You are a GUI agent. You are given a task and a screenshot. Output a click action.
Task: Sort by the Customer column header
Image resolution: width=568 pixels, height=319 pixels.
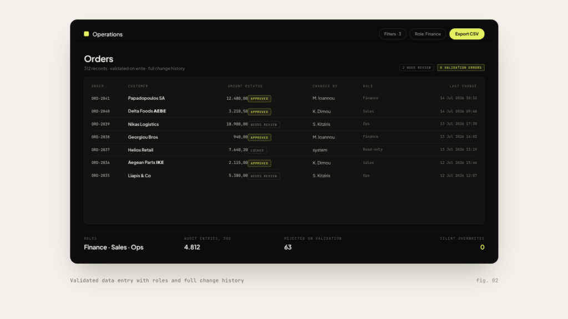click(x=138, y=86)
